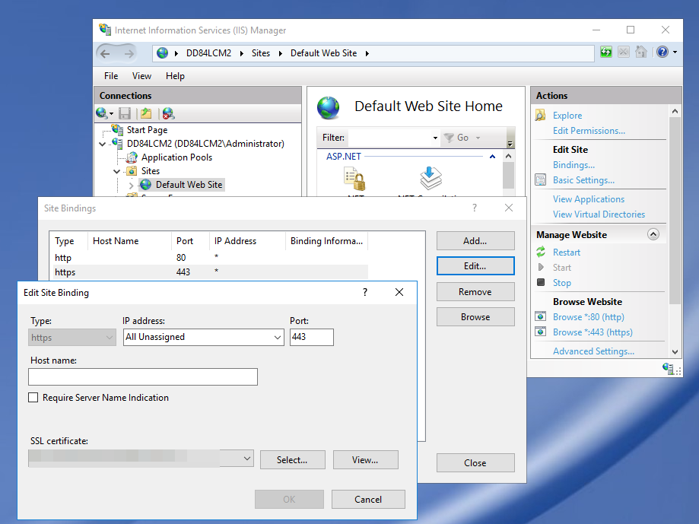
Task: Open the IP address All Unassigned dropdown
Action: 278,338
